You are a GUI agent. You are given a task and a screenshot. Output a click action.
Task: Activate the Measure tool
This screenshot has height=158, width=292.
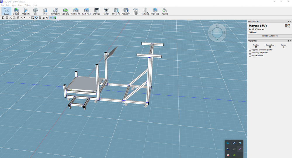(x=165, y=11)
